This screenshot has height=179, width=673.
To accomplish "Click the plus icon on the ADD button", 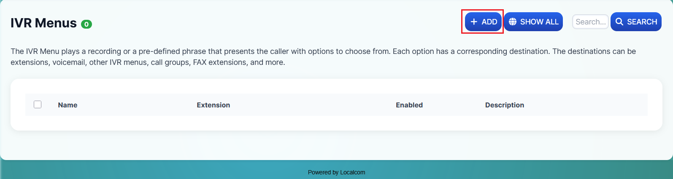I will [474, 22].
